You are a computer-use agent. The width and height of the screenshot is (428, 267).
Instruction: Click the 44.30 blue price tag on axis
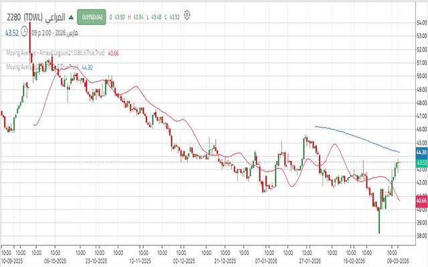pyautogui.click(x=421, y=152)
